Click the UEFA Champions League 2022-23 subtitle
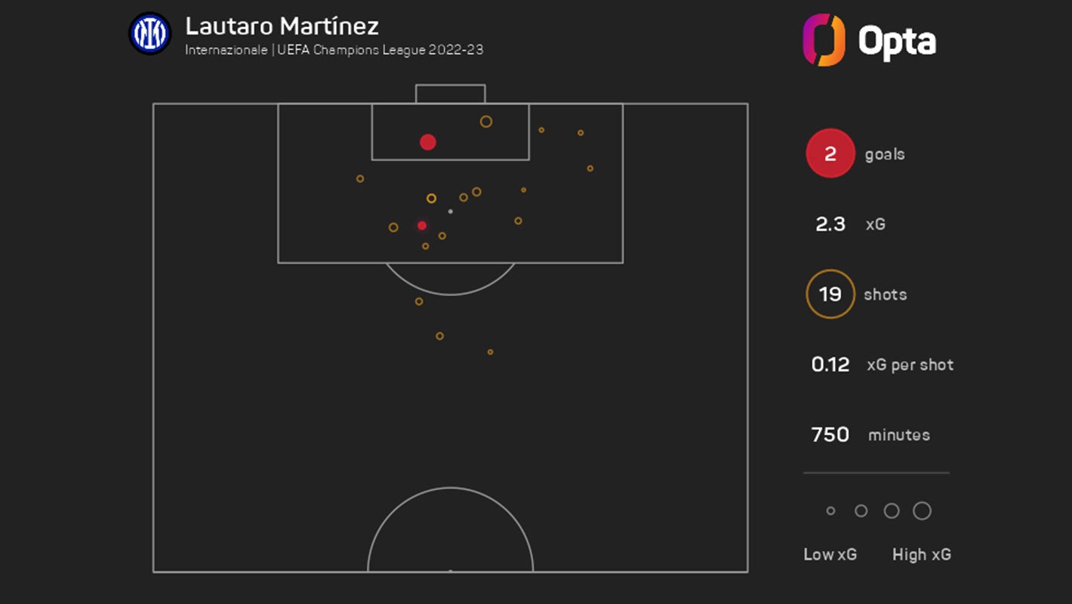Viewport: 1072px width, 604px height. (x=380, y=51)
